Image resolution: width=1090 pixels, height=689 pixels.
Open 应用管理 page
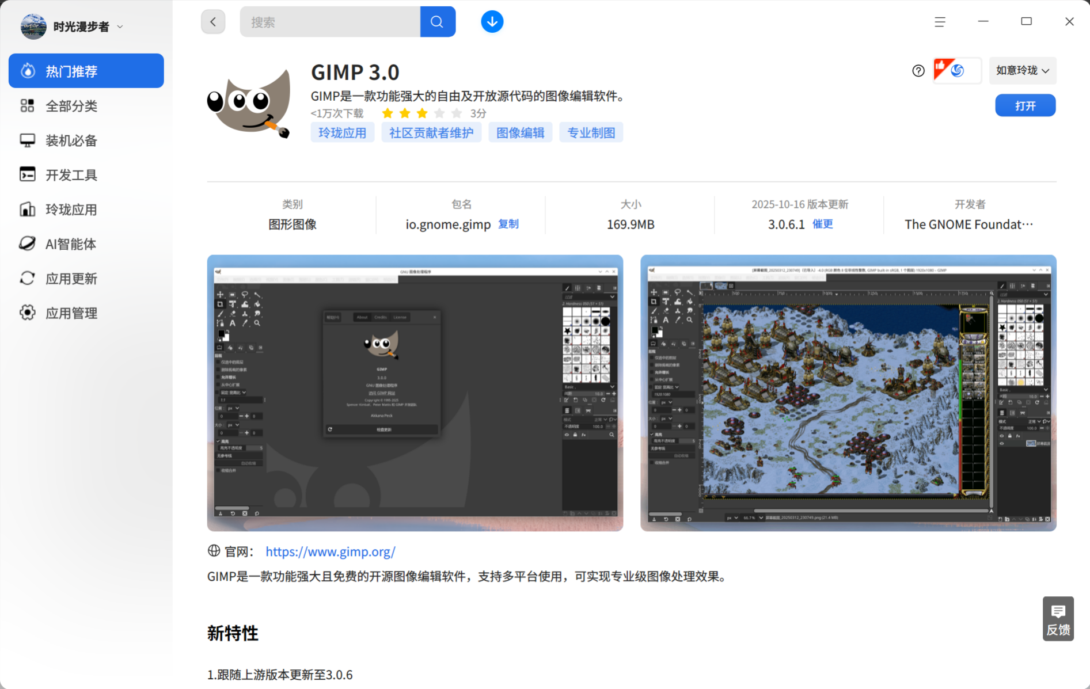coord(86,313)
